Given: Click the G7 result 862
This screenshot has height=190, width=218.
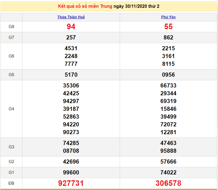Looking at the screenshot, I should (x=168, y=37).
